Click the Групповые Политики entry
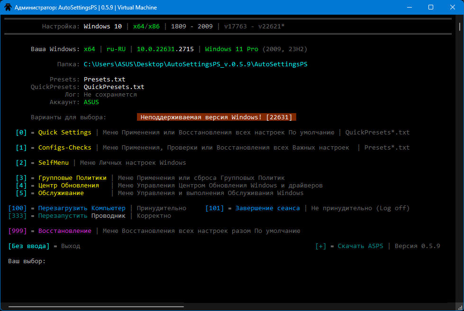 point(72,178)
